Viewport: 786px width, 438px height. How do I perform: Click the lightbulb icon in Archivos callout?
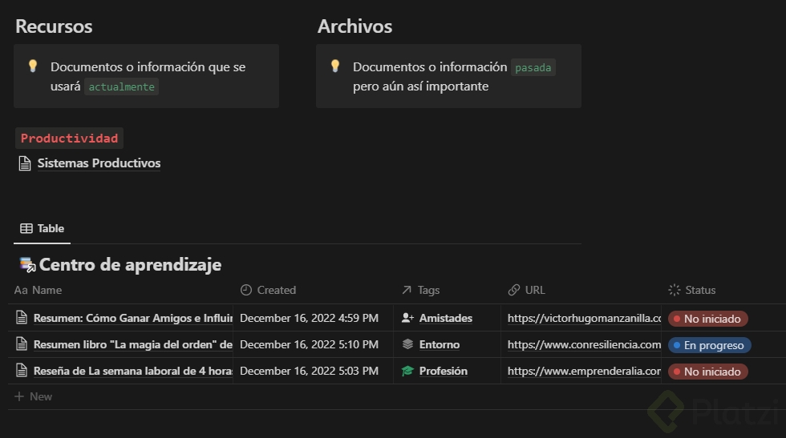(x=335, y=66)
